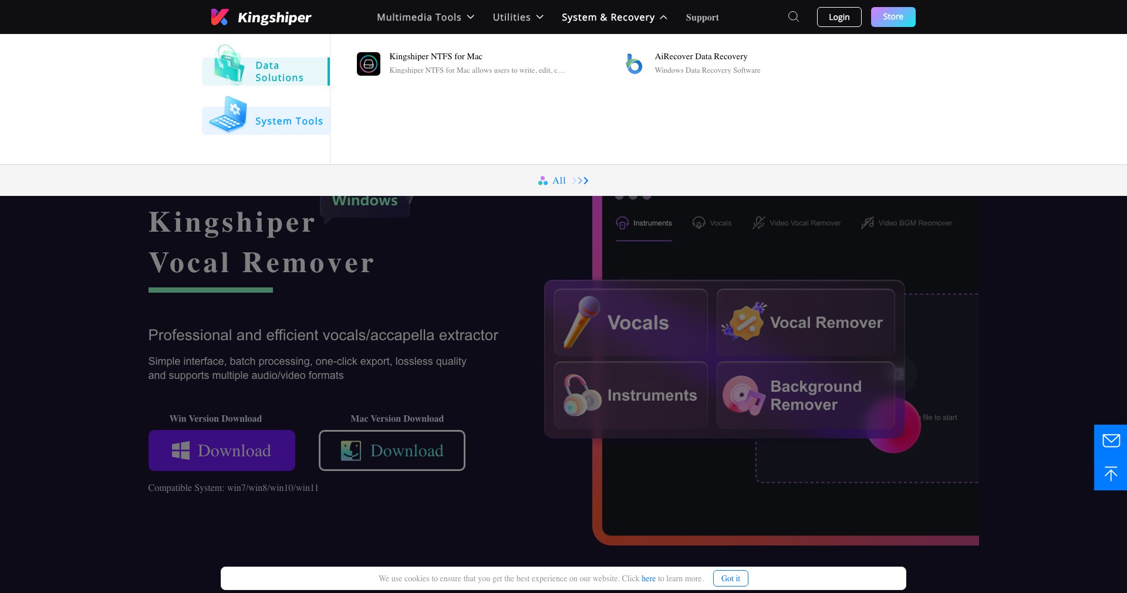Select the System Tools category
1127x593 pixels.
265,121
